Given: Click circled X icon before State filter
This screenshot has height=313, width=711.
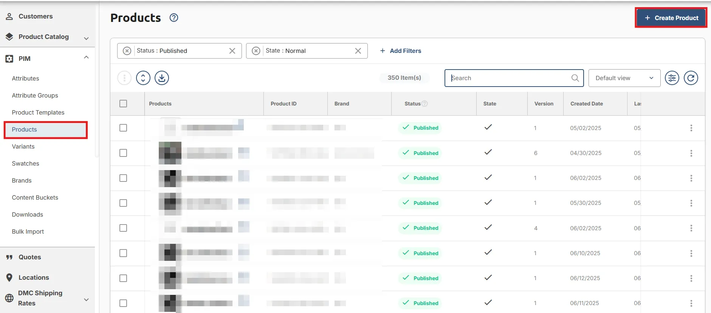Looking at the screenshot, I should 256,51.
